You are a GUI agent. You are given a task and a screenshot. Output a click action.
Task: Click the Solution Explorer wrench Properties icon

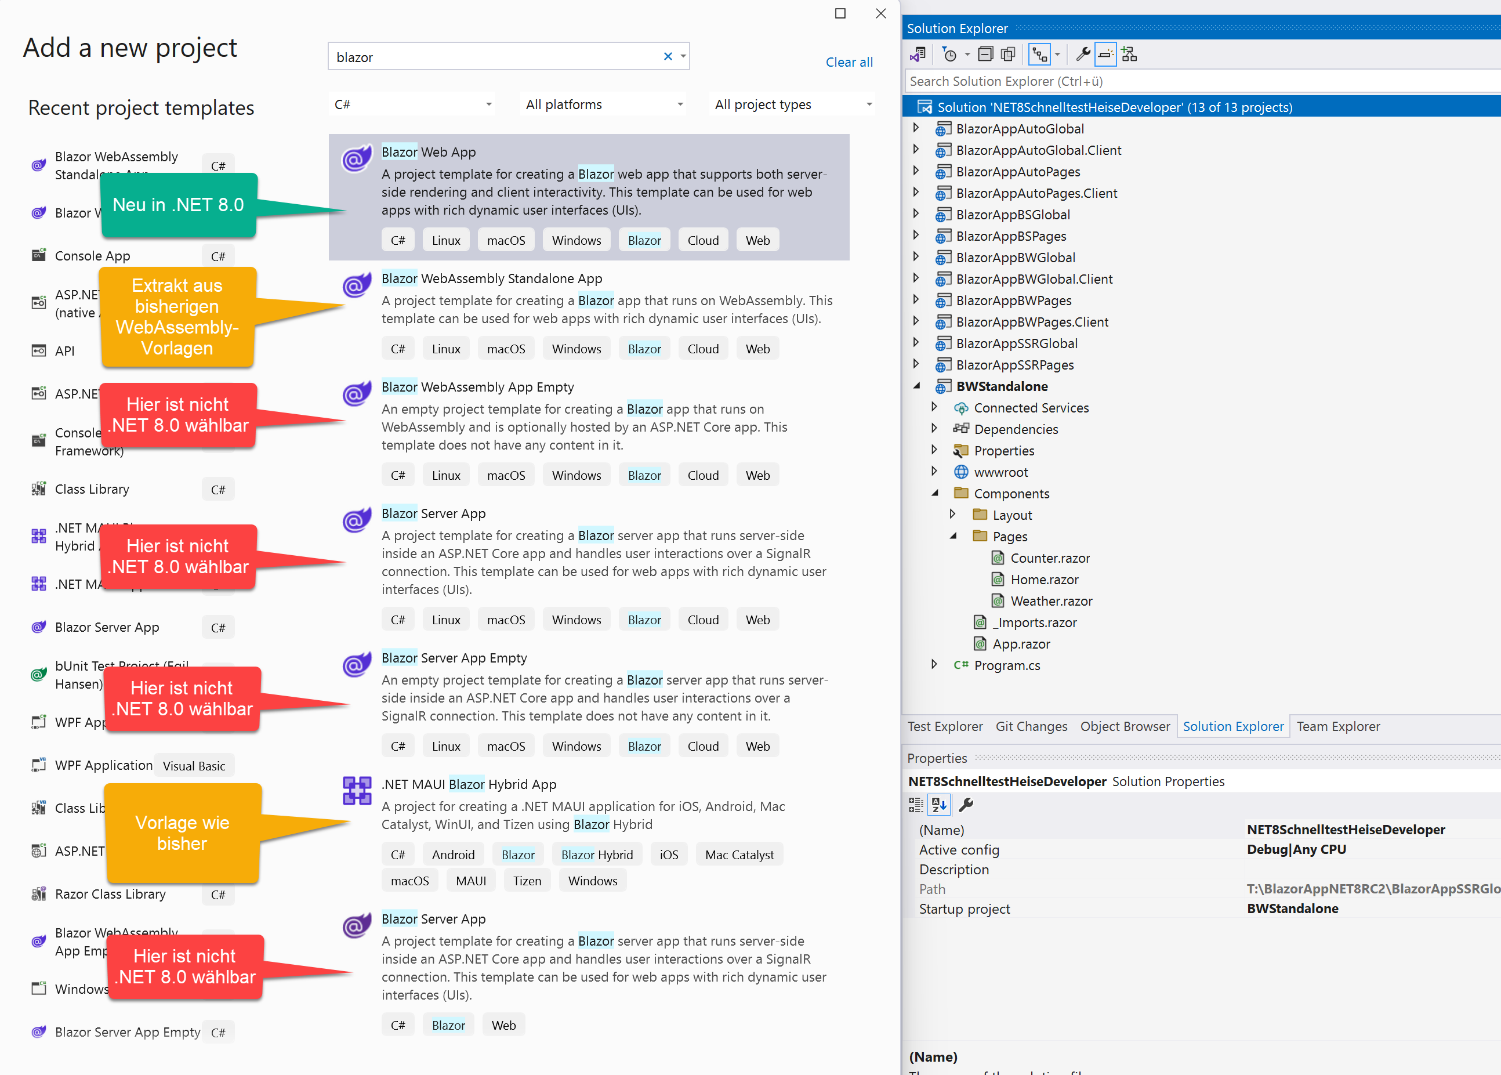pos(1083,55)
